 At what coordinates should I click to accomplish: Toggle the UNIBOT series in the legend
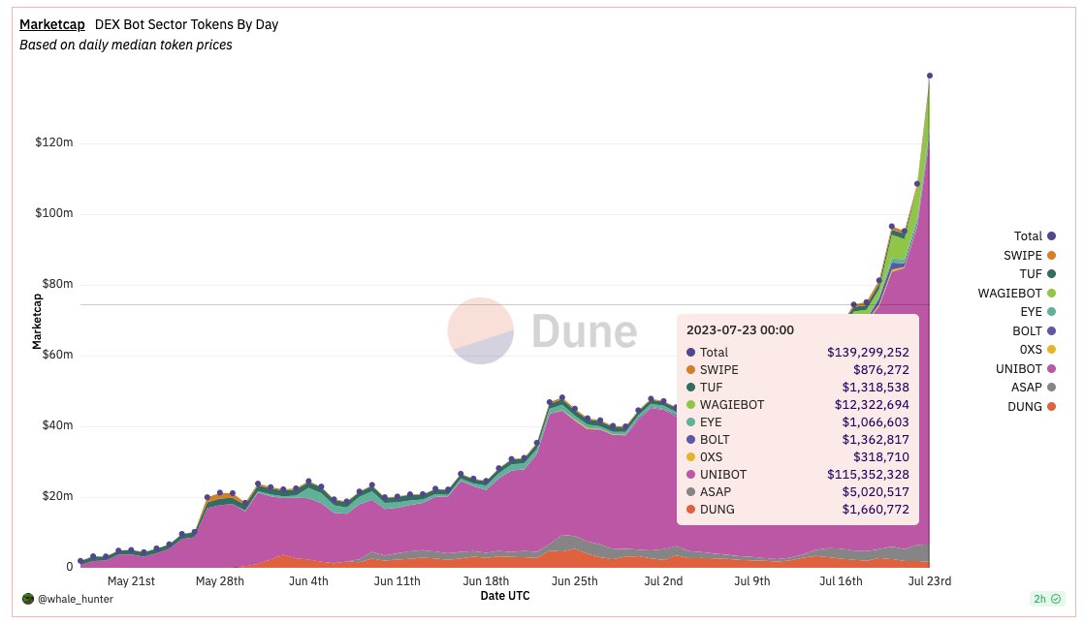[1025, 369]
